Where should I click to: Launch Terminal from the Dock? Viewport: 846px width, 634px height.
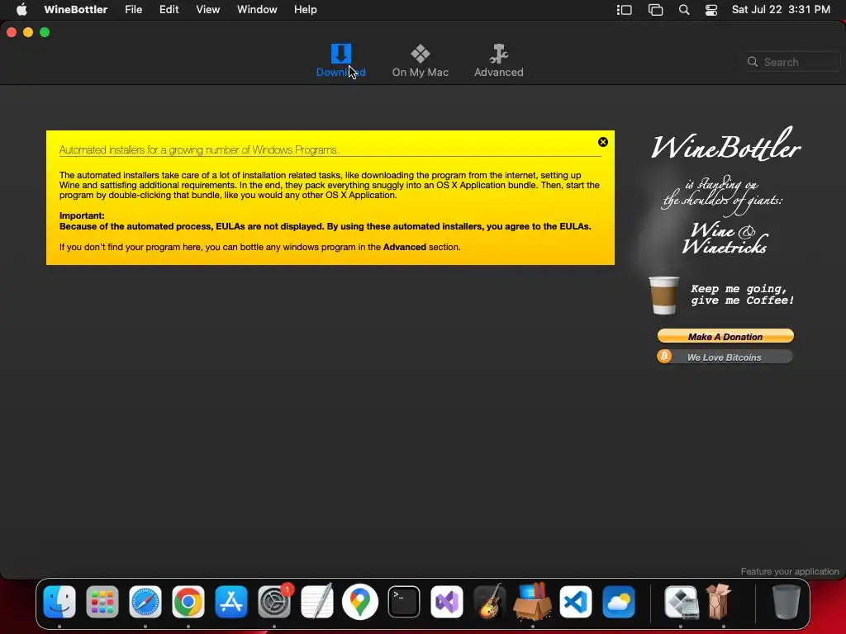tap(403, 602)
